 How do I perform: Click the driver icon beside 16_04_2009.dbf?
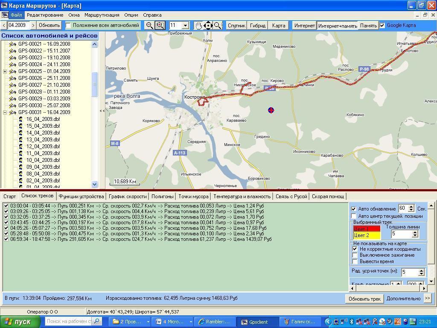coord(21,119)
